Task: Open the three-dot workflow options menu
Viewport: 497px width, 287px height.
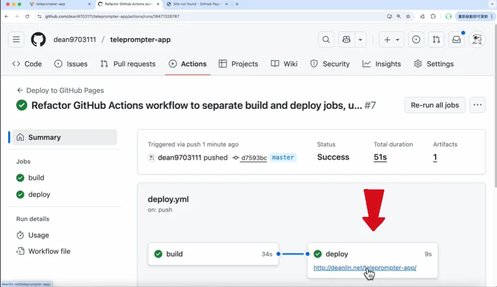Action: point(478,105)
